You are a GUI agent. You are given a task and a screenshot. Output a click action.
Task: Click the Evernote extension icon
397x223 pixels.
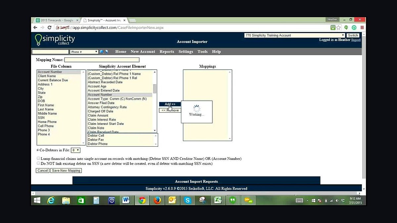coord(346,28)
